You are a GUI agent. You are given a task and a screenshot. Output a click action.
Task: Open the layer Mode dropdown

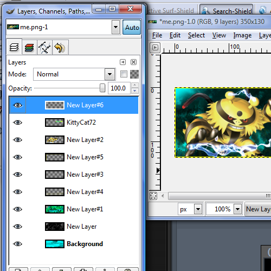coord(74,74)
